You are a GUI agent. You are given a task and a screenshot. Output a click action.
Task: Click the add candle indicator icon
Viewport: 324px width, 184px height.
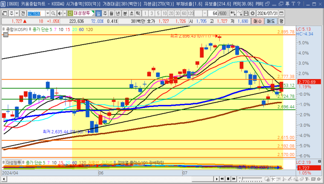coord(233,13)
